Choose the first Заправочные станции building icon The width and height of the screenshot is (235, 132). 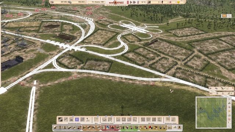coord(168,120)
